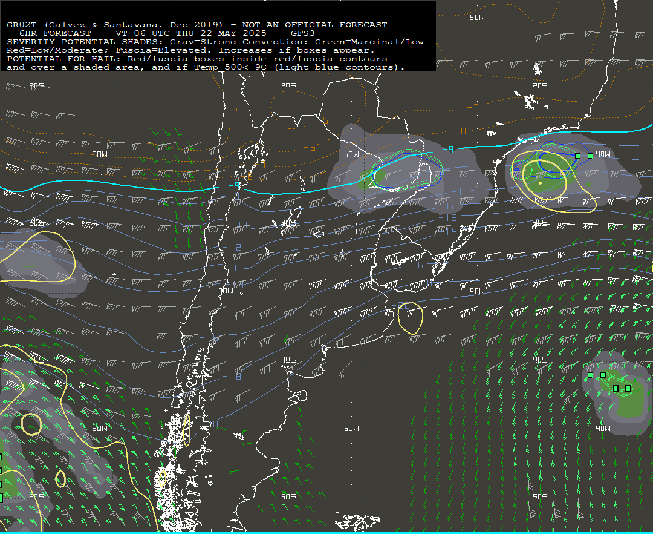
Task: Click the small blue box inside the yellow contour
Action: (x=516, y=169)
